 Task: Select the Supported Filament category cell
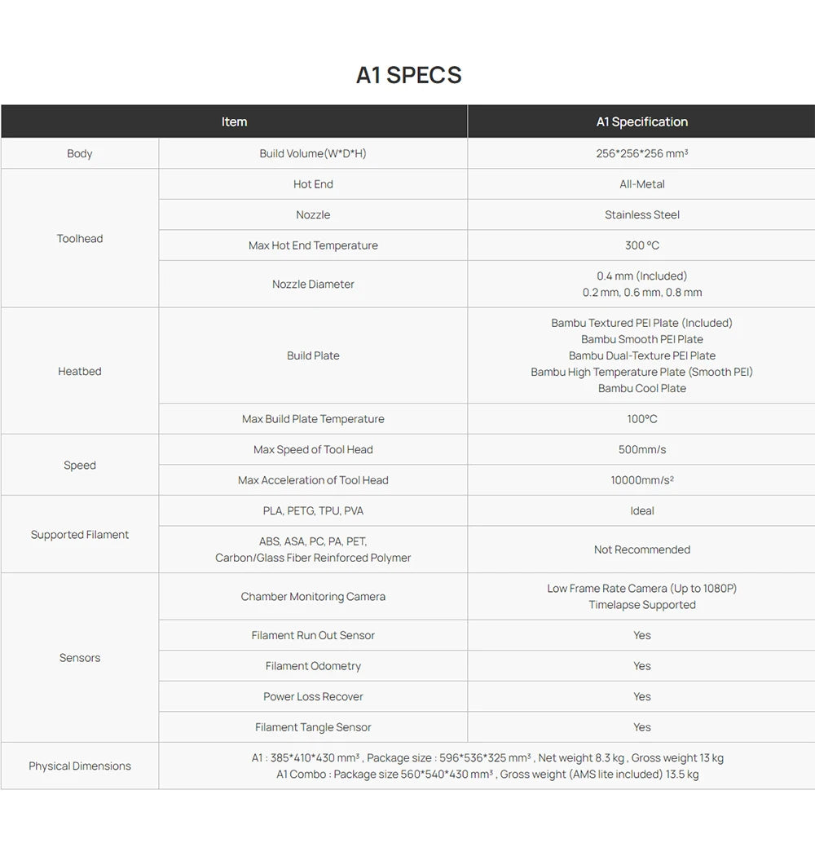(x=80, y=534)
